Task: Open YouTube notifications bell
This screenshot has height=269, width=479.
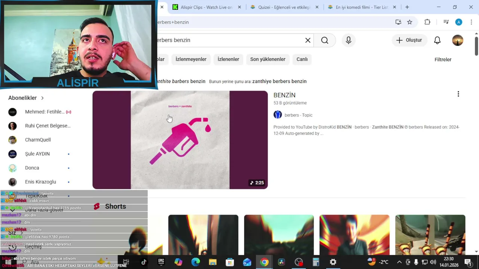Action: (x=437, y=40)
